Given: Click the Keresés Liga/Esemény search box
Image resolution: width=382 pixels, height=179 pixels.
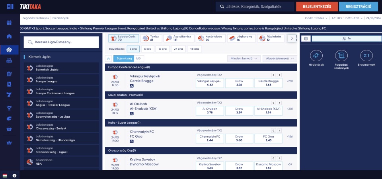Looking at the screenshot, I should (x=61, y=42).
